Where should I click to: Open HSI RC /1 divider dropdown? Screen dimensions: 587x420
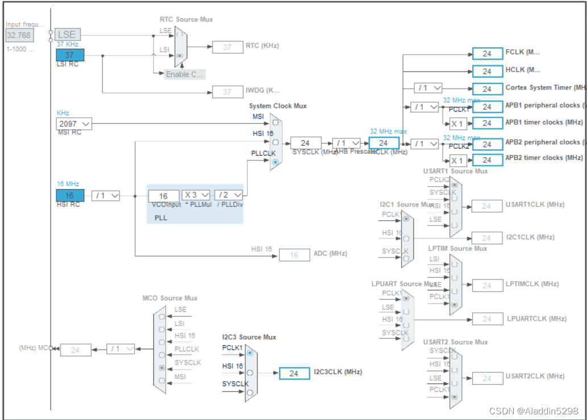[106, 195]
